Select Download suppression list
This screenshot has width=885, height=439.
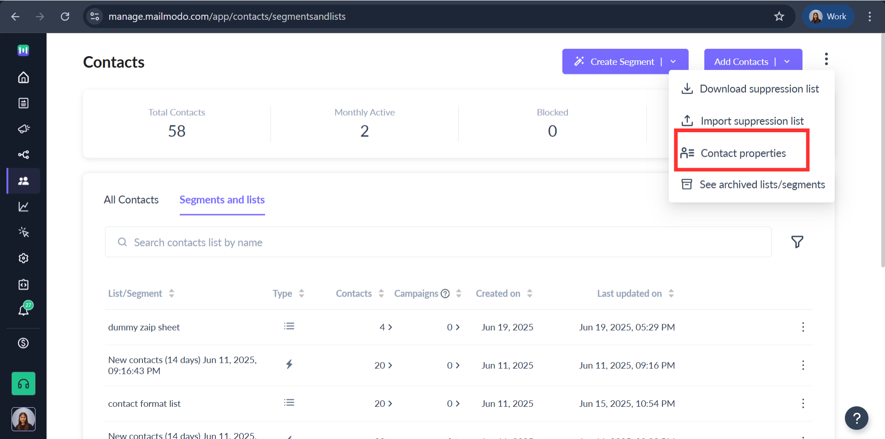coord(751,89)
